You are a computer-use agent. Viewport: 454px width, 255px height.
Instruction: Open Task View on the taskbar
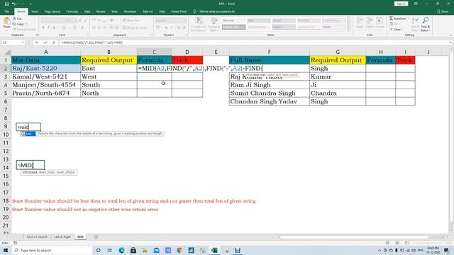tap(110, 250)
